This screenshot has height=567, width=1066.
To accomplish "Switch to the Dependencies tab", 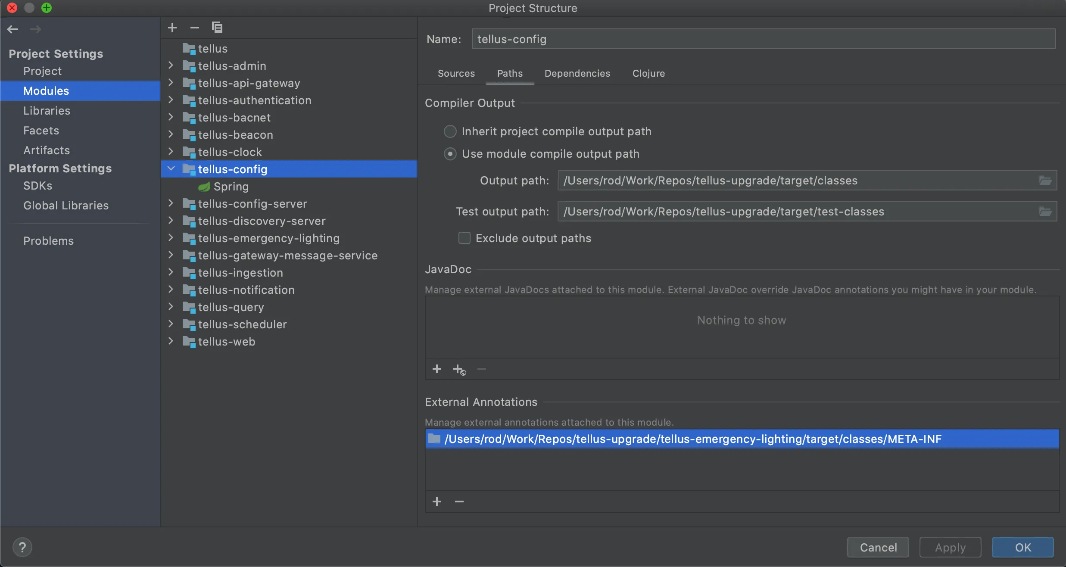I will (x=577, y=73).
